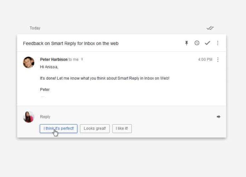Snooze the conversation with the clock icon
The width and height of the screenshot is (246, 177).
pos(197,43)
